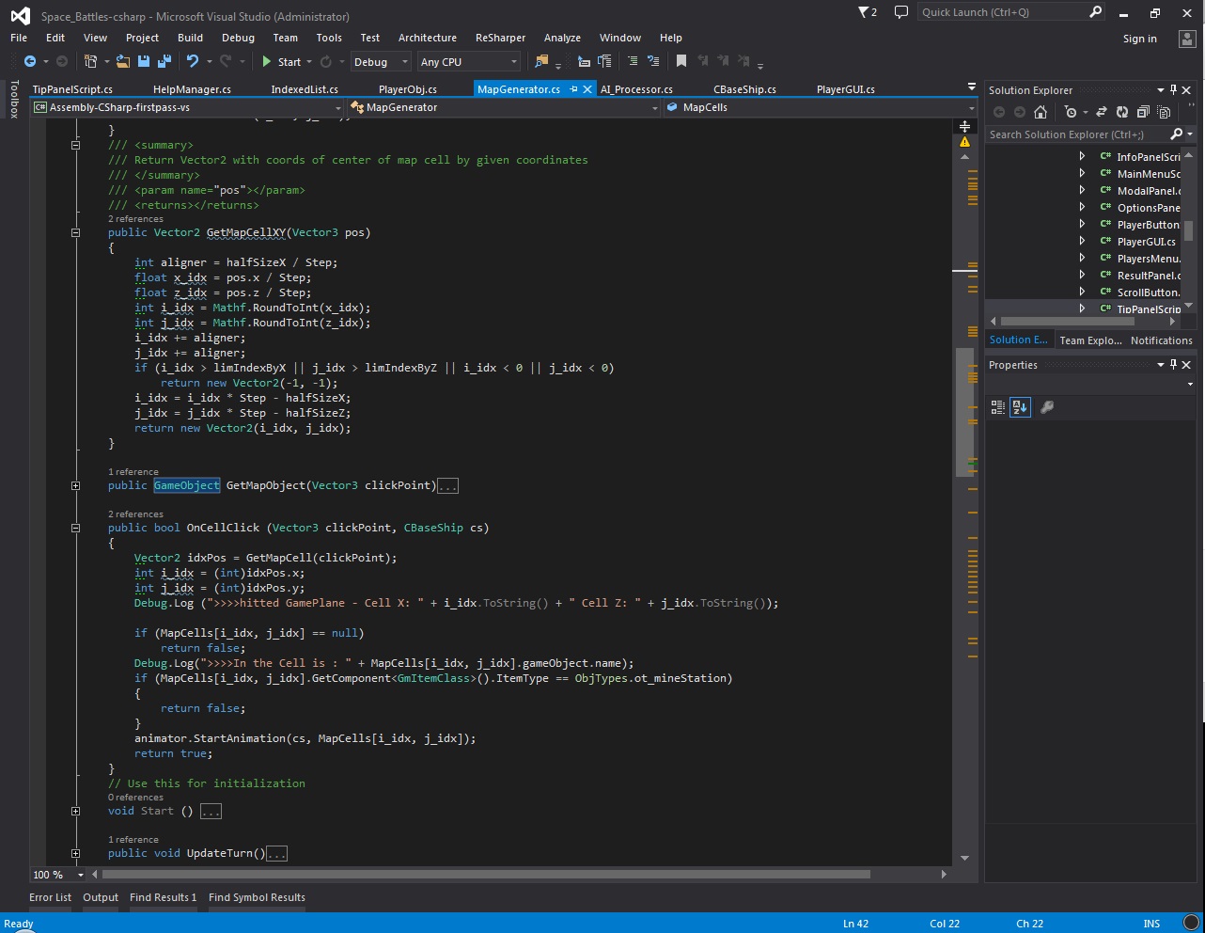The width and height of the screenshot is (1205, 933).
Task: Click the Undo arrow icon
Action: click(193, 61)
